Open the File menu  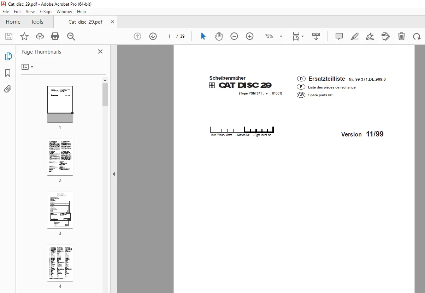[x=6, y=12]
